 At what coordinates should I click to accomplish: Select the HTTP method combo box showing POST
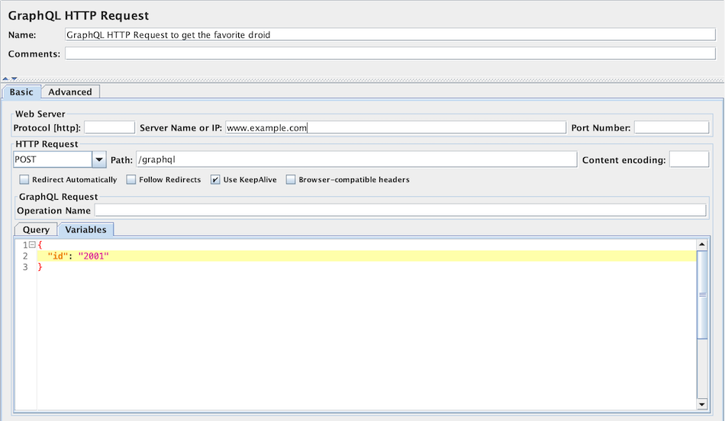52,159
